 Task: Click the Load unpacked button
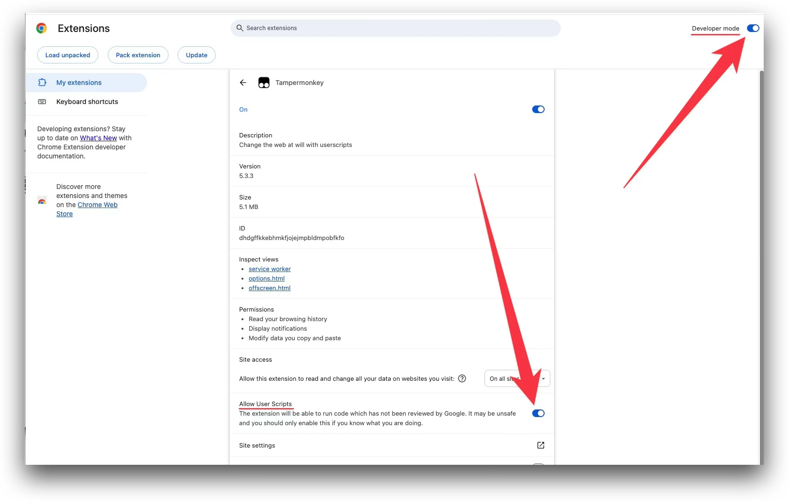67,55
